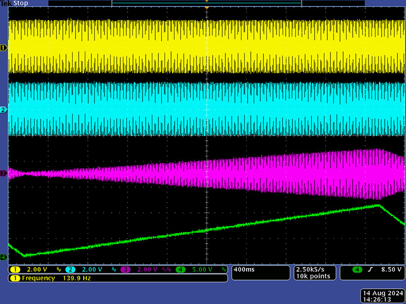Viewport: 406px width, 304px height.
Task: Click the channel 3 ground marker on the left edge
Action: click(x=4, y=173)
